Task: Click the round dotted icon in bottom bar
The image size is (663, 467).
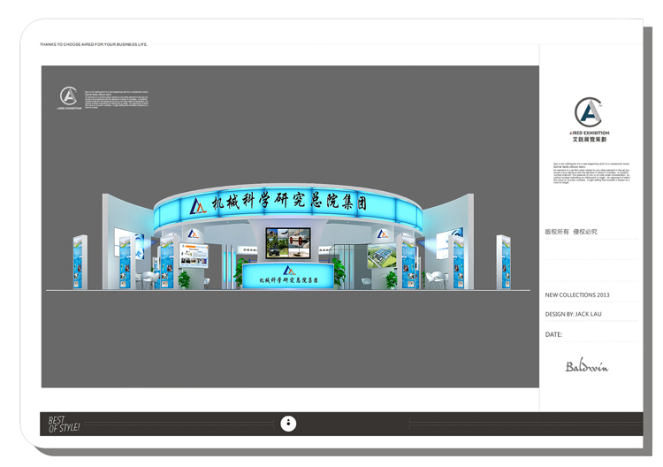Action: pyautogui.click(x=288, y=424)
